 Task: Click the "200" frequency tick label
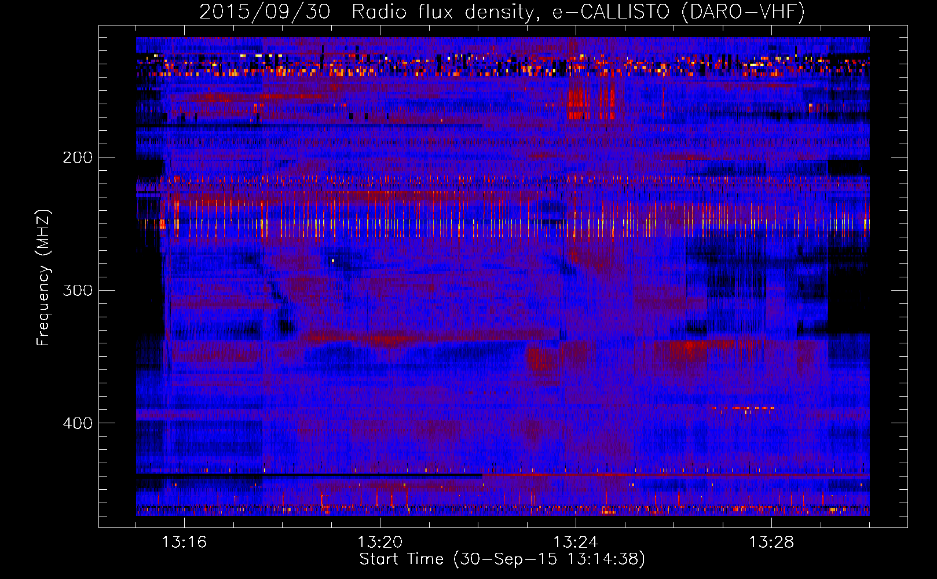(78, 157)
